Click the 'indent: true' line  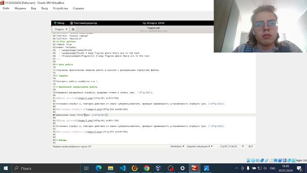tap(64, 44)
